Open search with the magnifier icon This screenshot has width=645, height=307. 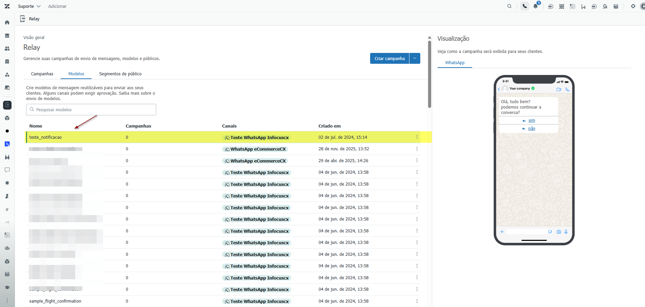pyautogui.click(x=509, y=6)
